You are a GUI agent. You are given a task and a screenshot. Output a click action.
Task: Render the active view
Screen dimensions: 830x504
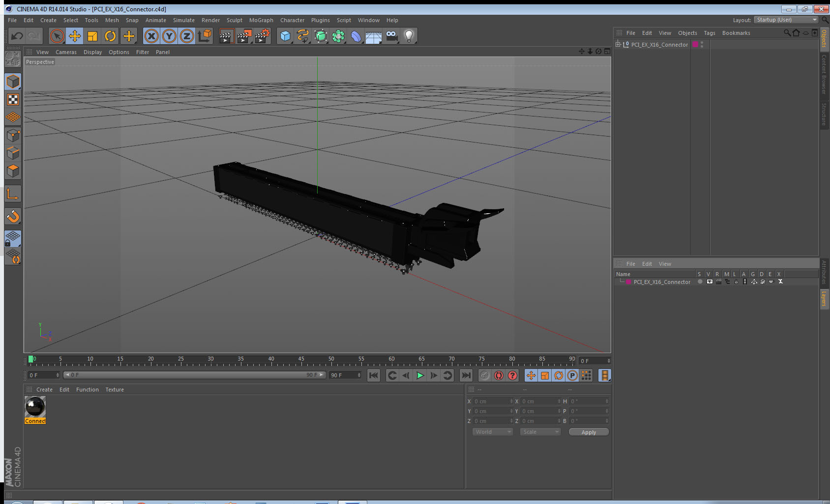(x=226, y=36)
